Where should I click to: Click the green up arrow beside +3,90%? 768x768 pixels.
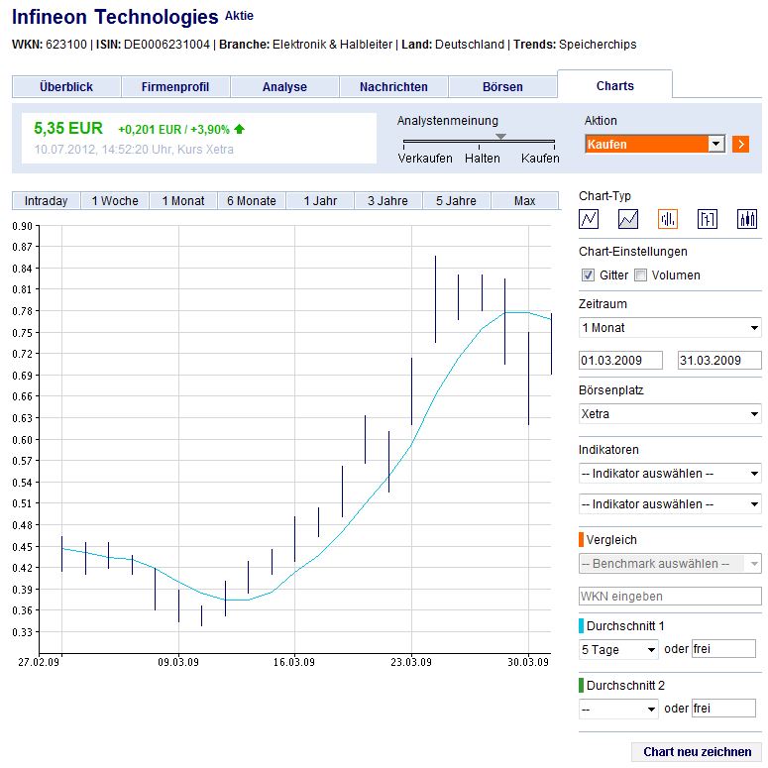pos(239,129)
